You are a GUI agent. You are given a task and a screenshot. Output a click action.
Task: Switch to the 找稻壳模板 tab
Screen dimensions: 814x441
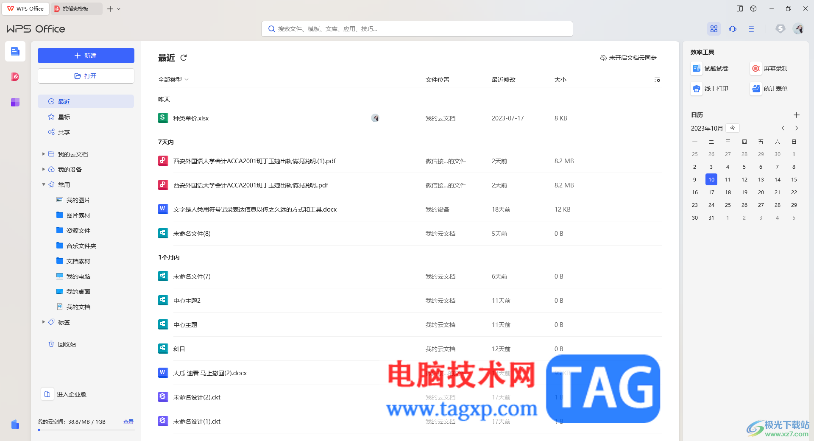click(76, 8)
